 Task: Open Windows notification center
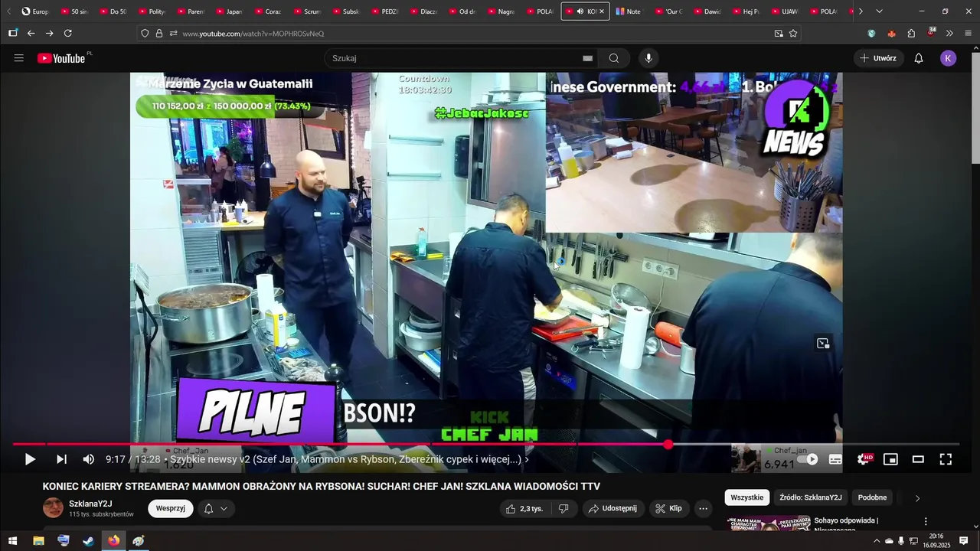pyautogui.click(x=964, y=541)
